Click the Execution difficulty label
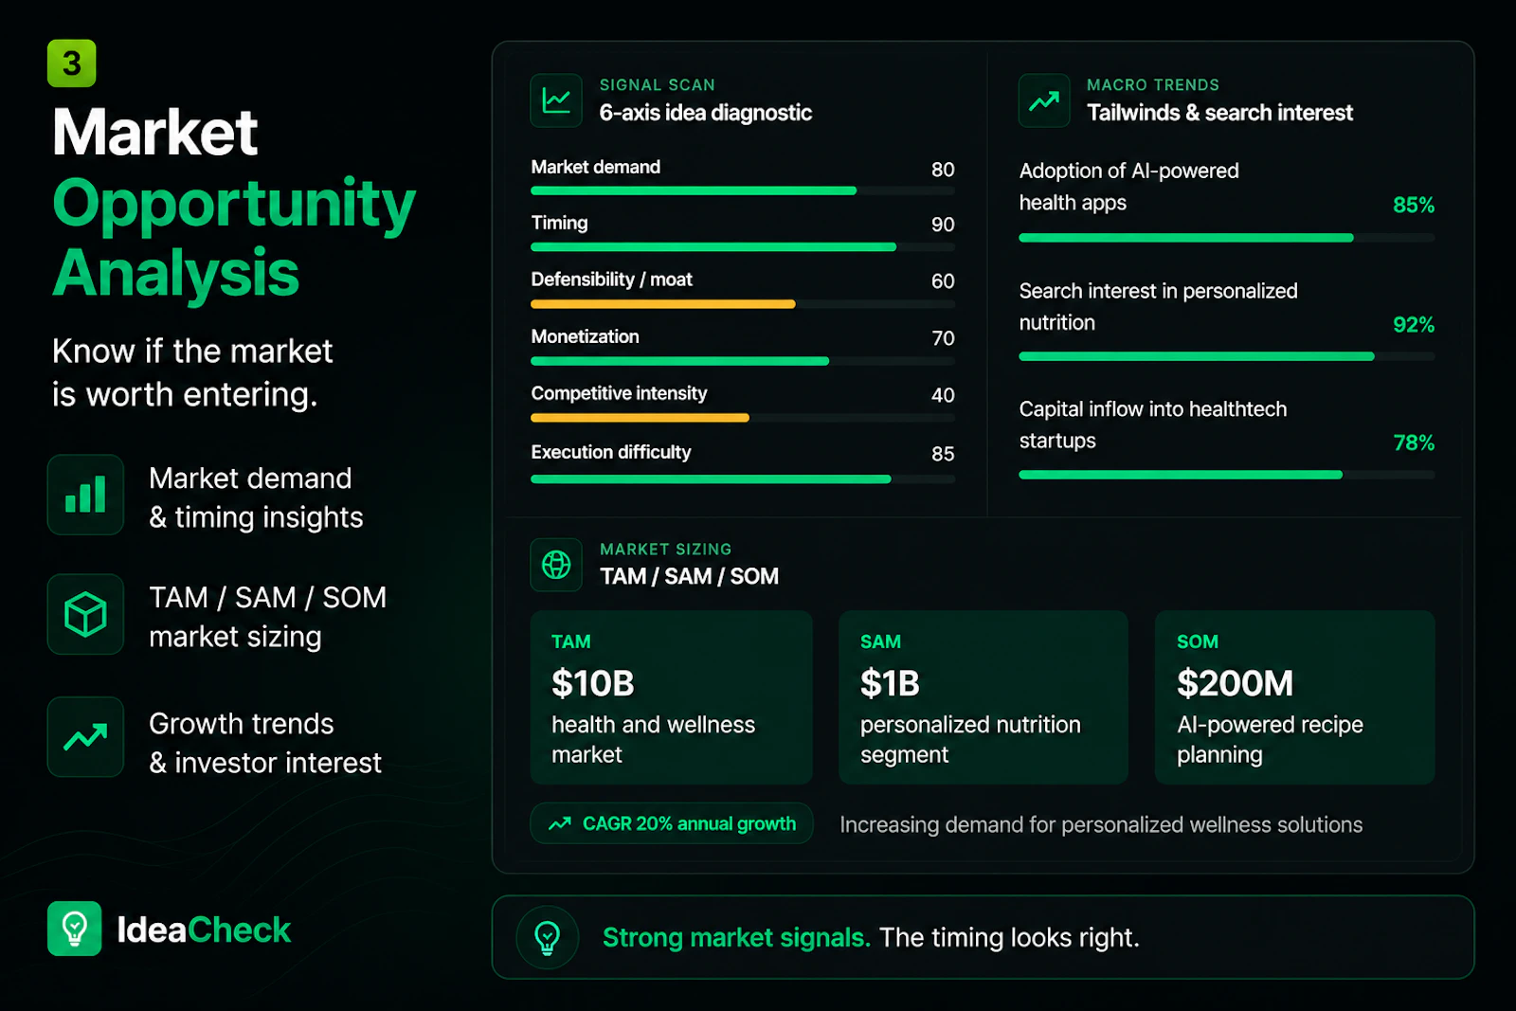Screen dimensions: 1516x1011 point(611,452)
